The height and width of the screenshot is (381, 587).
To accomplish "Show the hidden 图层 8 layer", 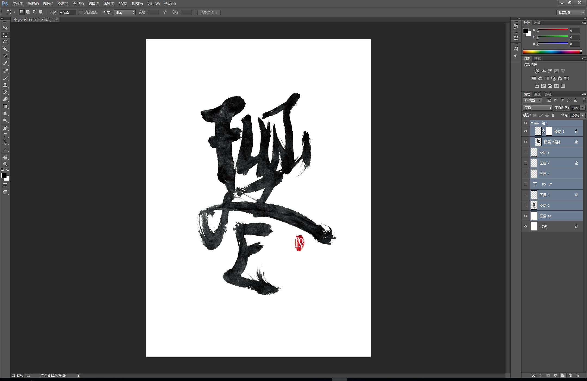I will (526, 152).
